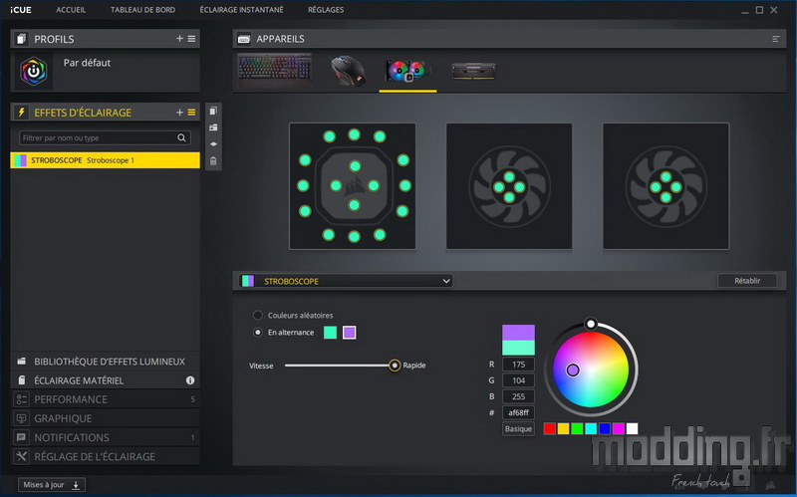Select the RAM memory device thumbnail
The height and width of the screenshot is (497, 797).
pyautogui.click(x=474, y=71)
